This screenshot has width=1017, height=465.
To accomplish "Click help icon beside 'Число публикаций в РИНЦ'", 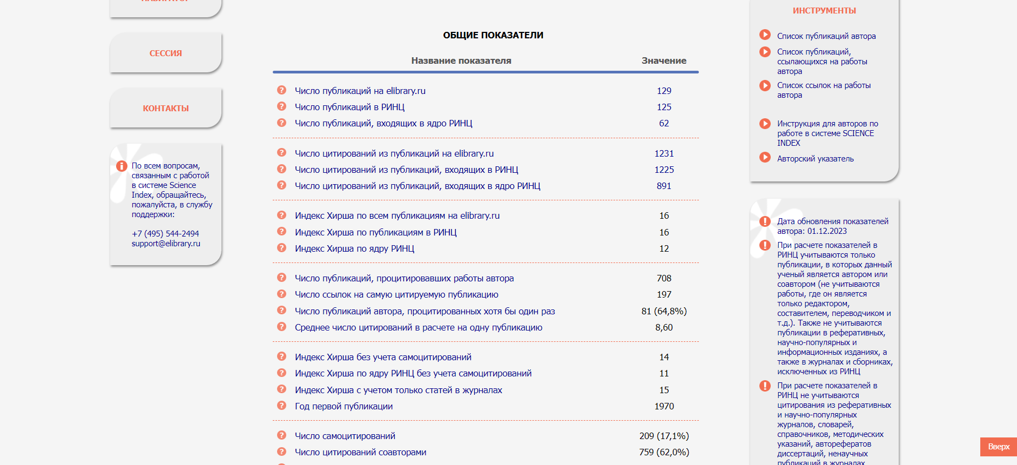I will 281,106.
